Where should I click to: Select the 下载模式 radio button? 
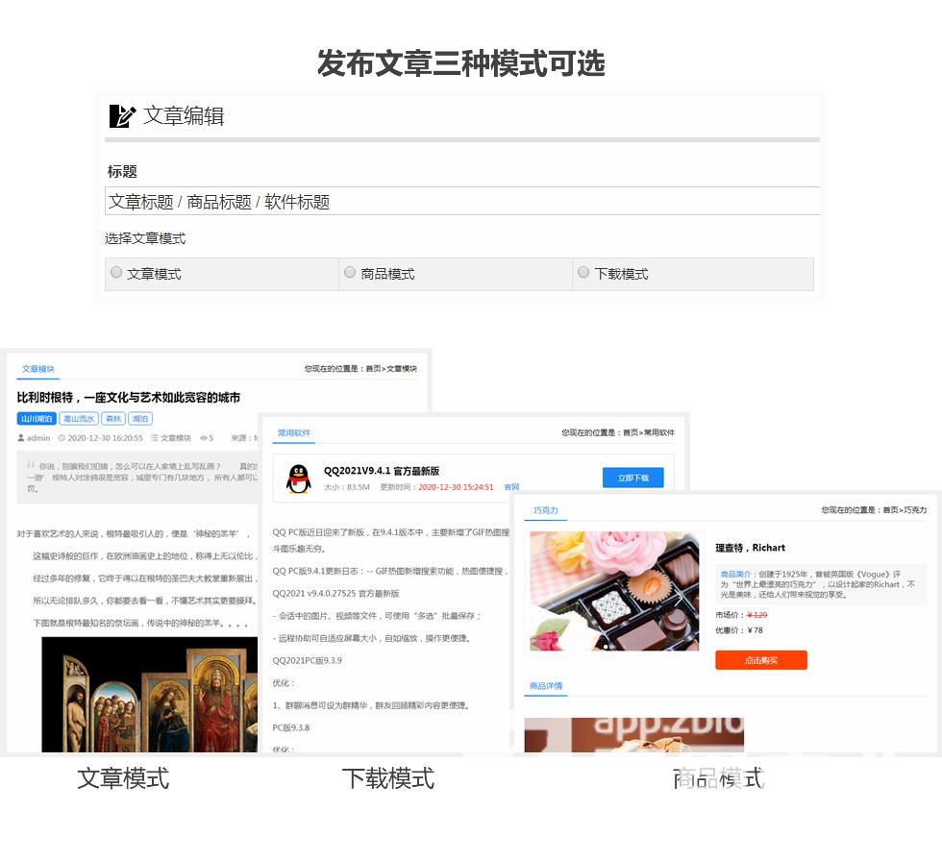(583, 272)
